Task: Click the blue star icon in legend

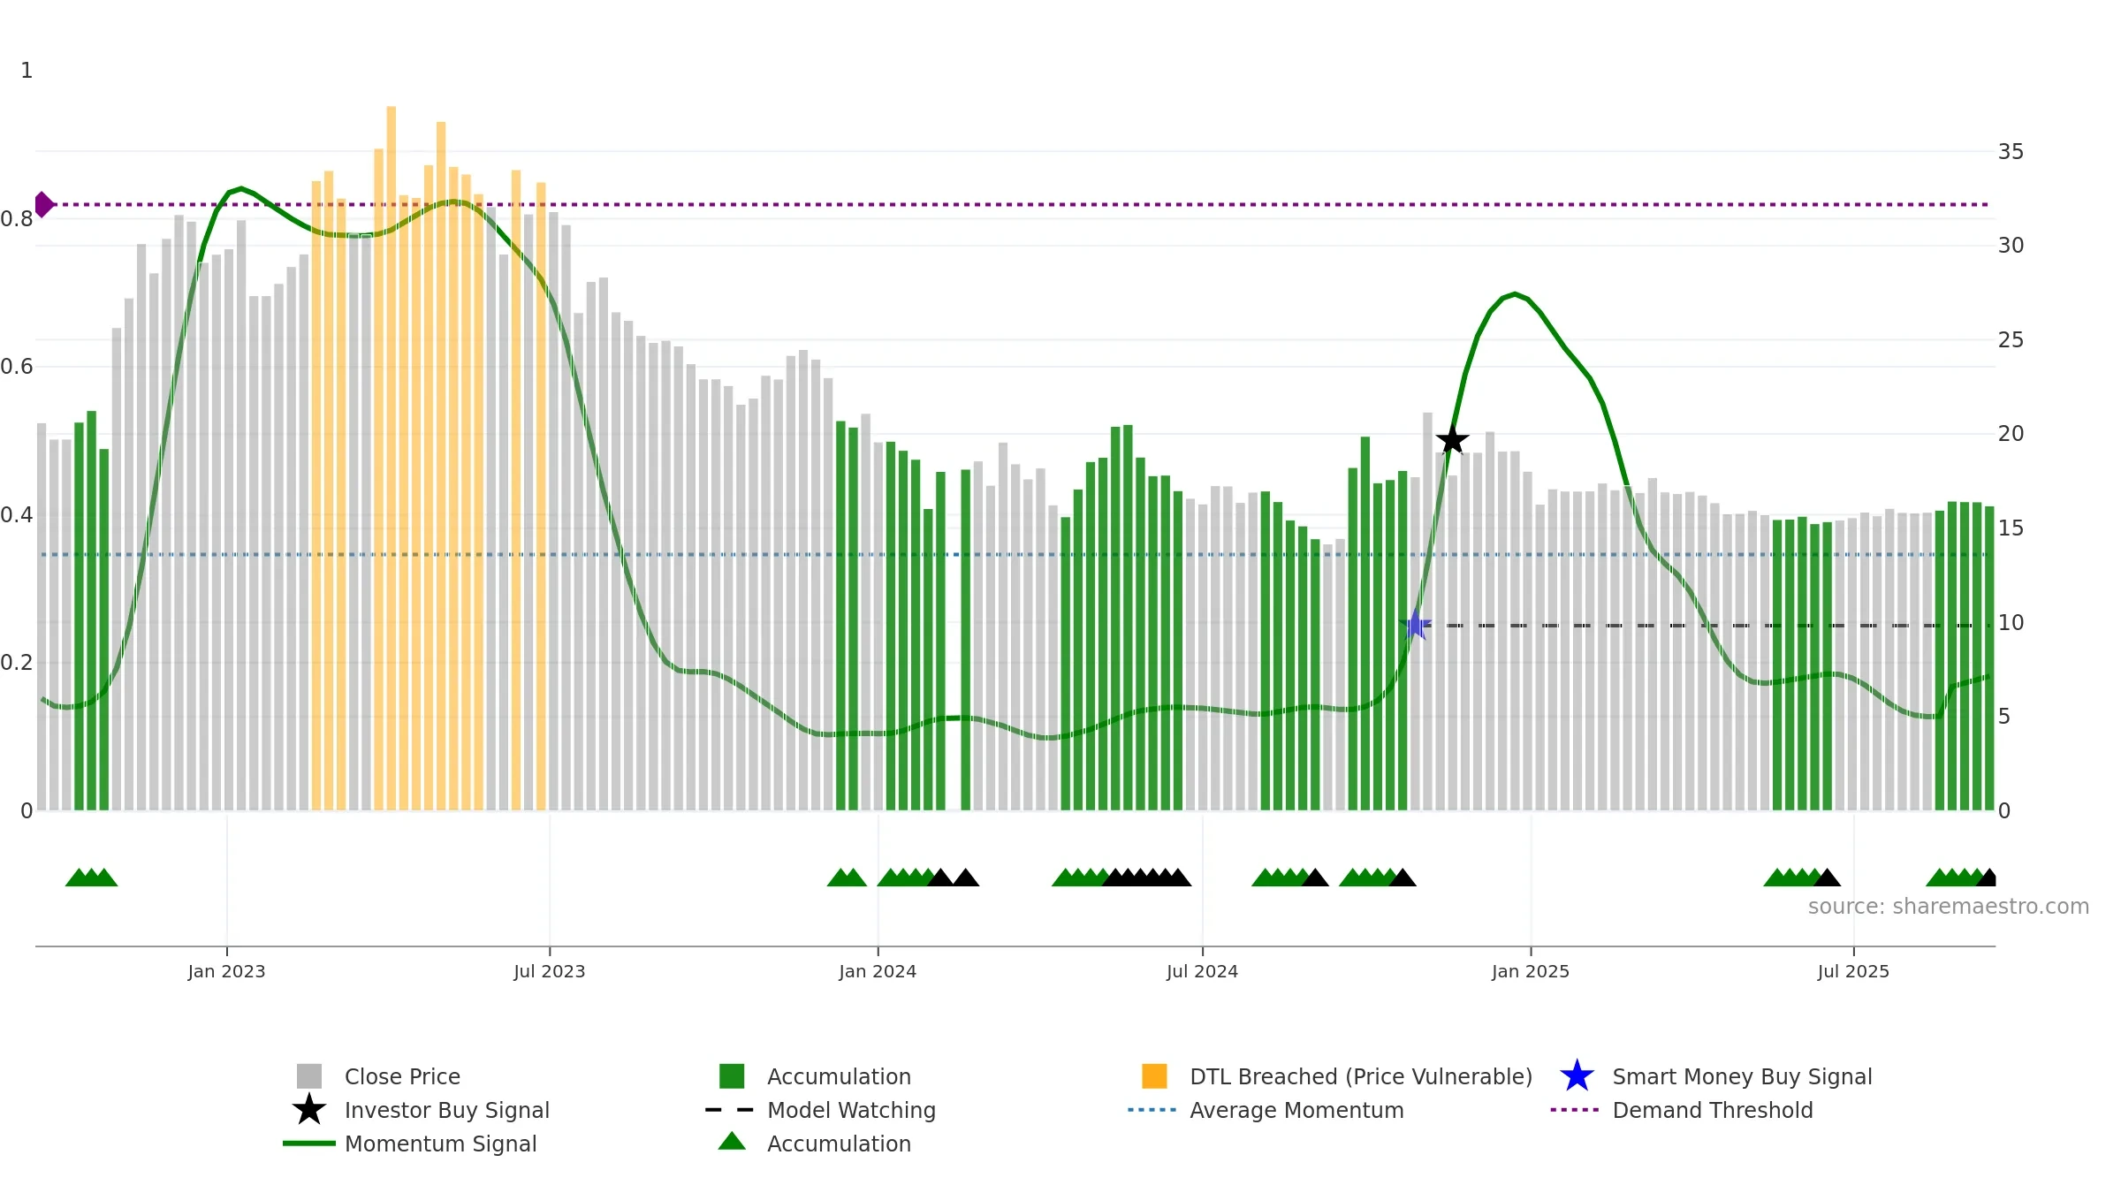Action: point(1577,1075)
